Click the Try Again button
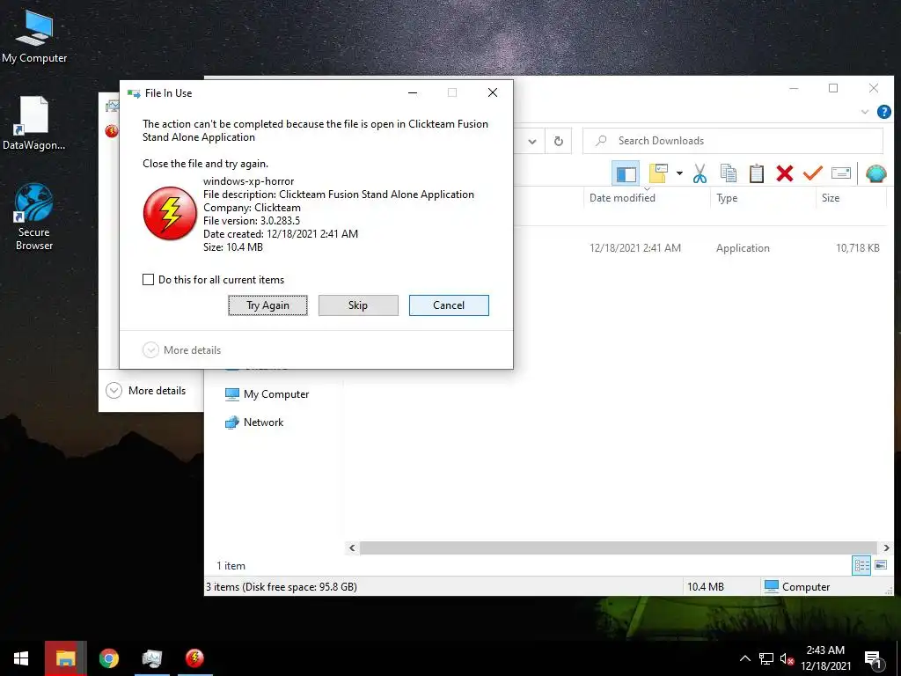Screen dimensions: 901x676 tap(267, 305)
